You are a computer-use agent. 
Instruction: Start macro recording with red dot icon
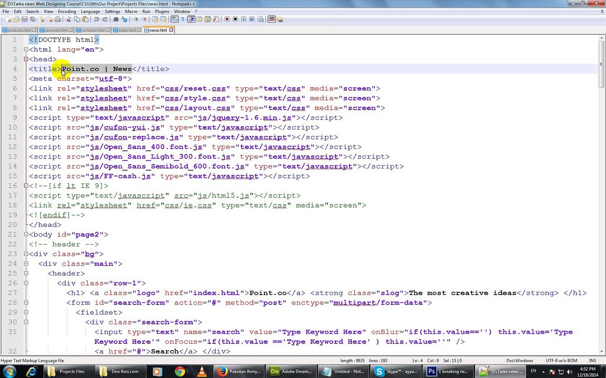[x=227, y=19]
